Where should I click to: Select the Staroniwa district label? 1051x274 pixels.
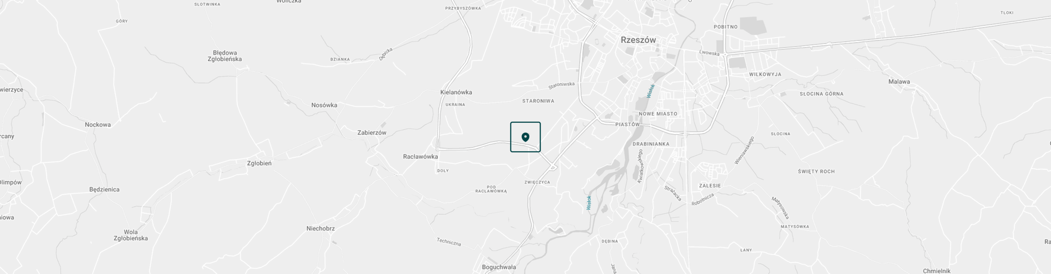[x=538, y=101]
